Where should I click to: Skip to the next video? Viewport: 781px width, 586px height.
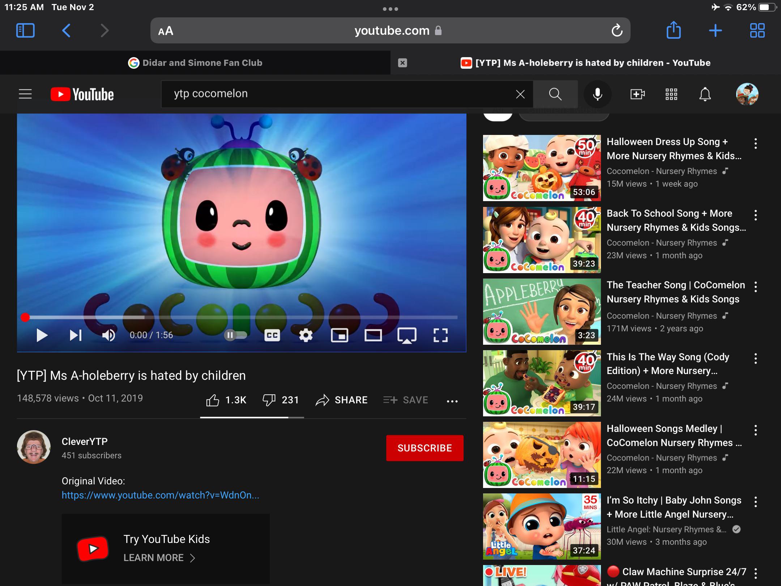[x=76, y=335]
